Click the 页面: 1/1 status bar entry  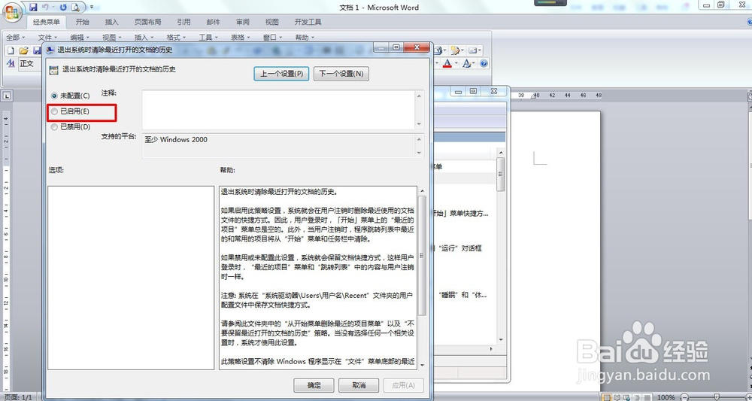17,397
